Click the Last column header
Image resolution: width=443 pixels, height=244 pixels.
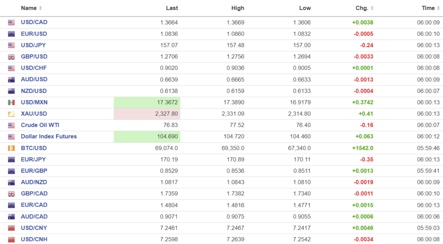point(172,8)
